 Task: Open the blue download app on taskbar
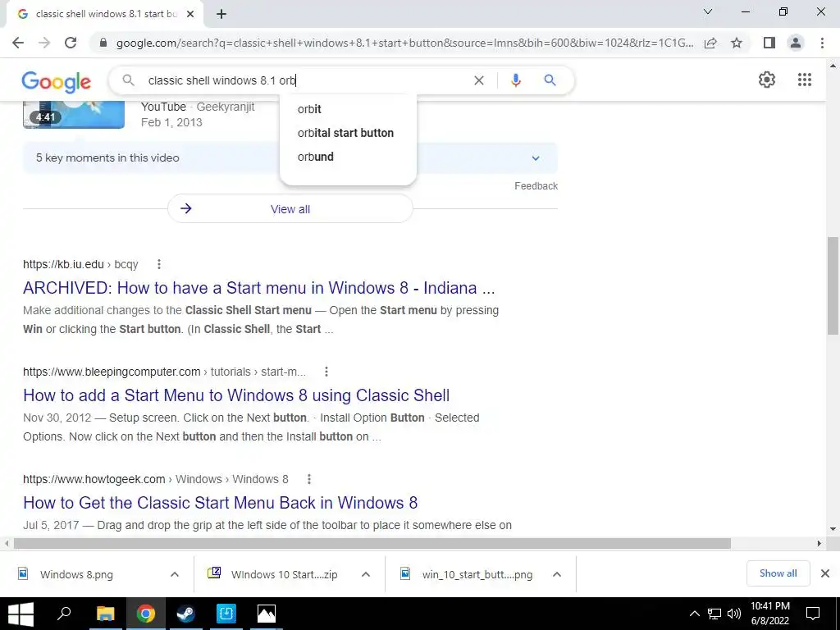tap(226, 614)
